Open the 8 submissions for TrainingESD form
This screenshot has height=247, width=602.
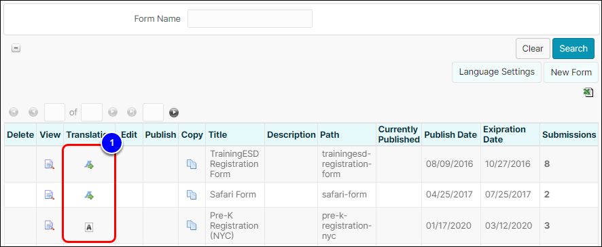(x=547, y=164)
